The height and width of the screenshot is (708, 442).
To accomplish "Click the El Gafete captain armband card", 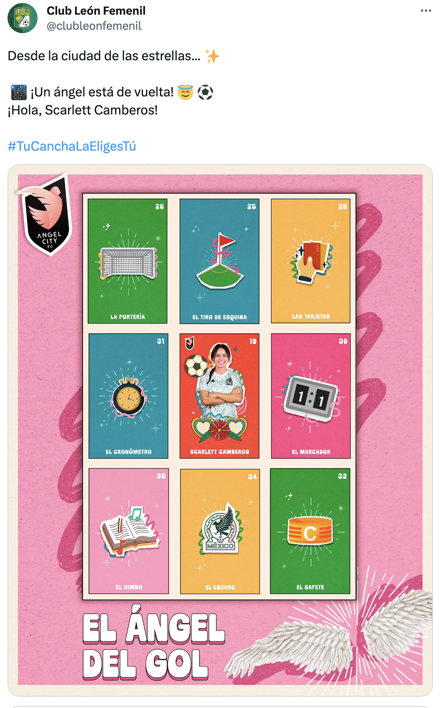I will click(310, 531).
